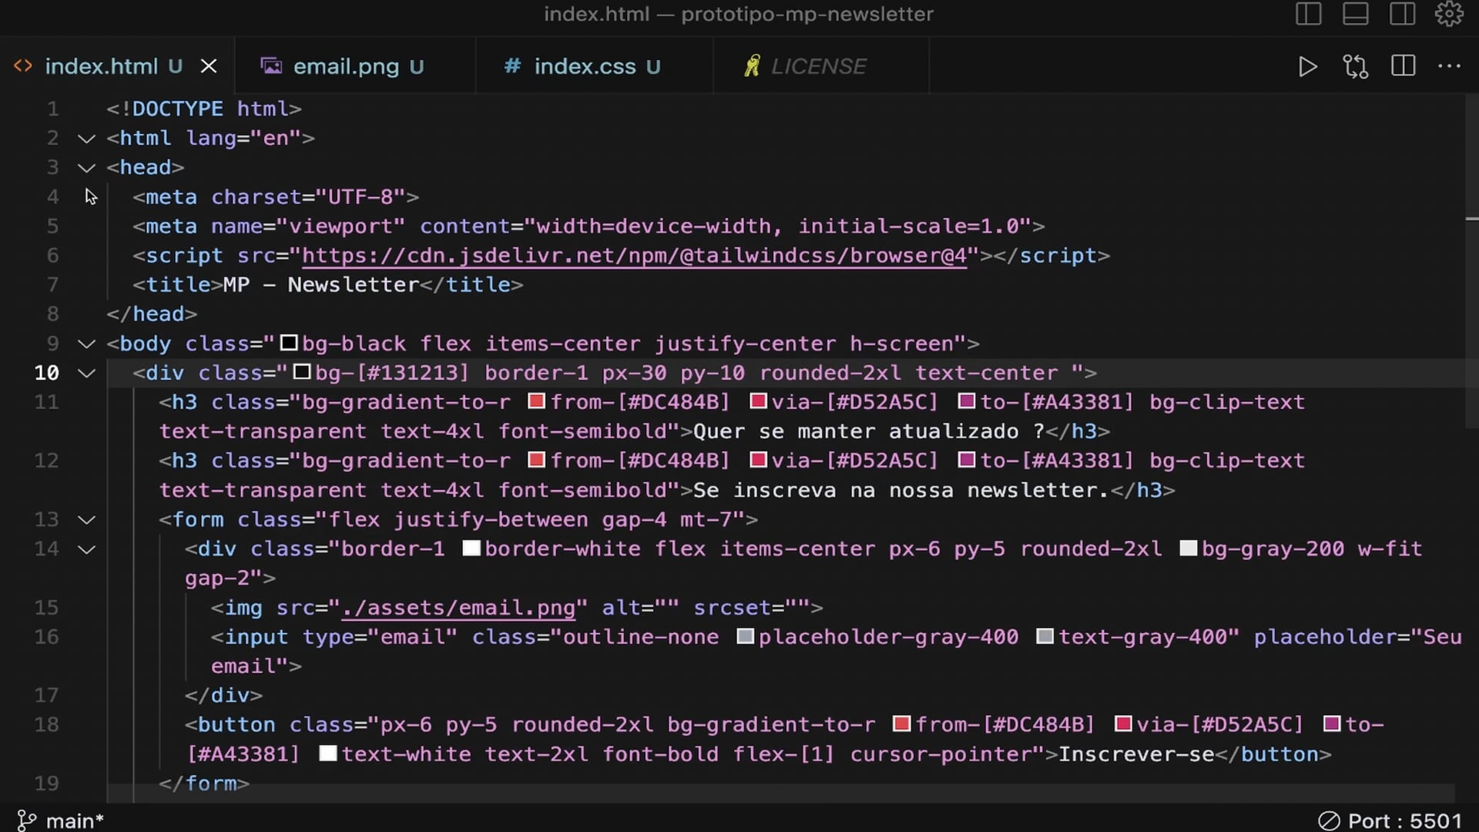The height and width of the screenshot is (832, 1479).
Task: Open to-[#A43381] swatch on line 12
Action: pos(967,460)
